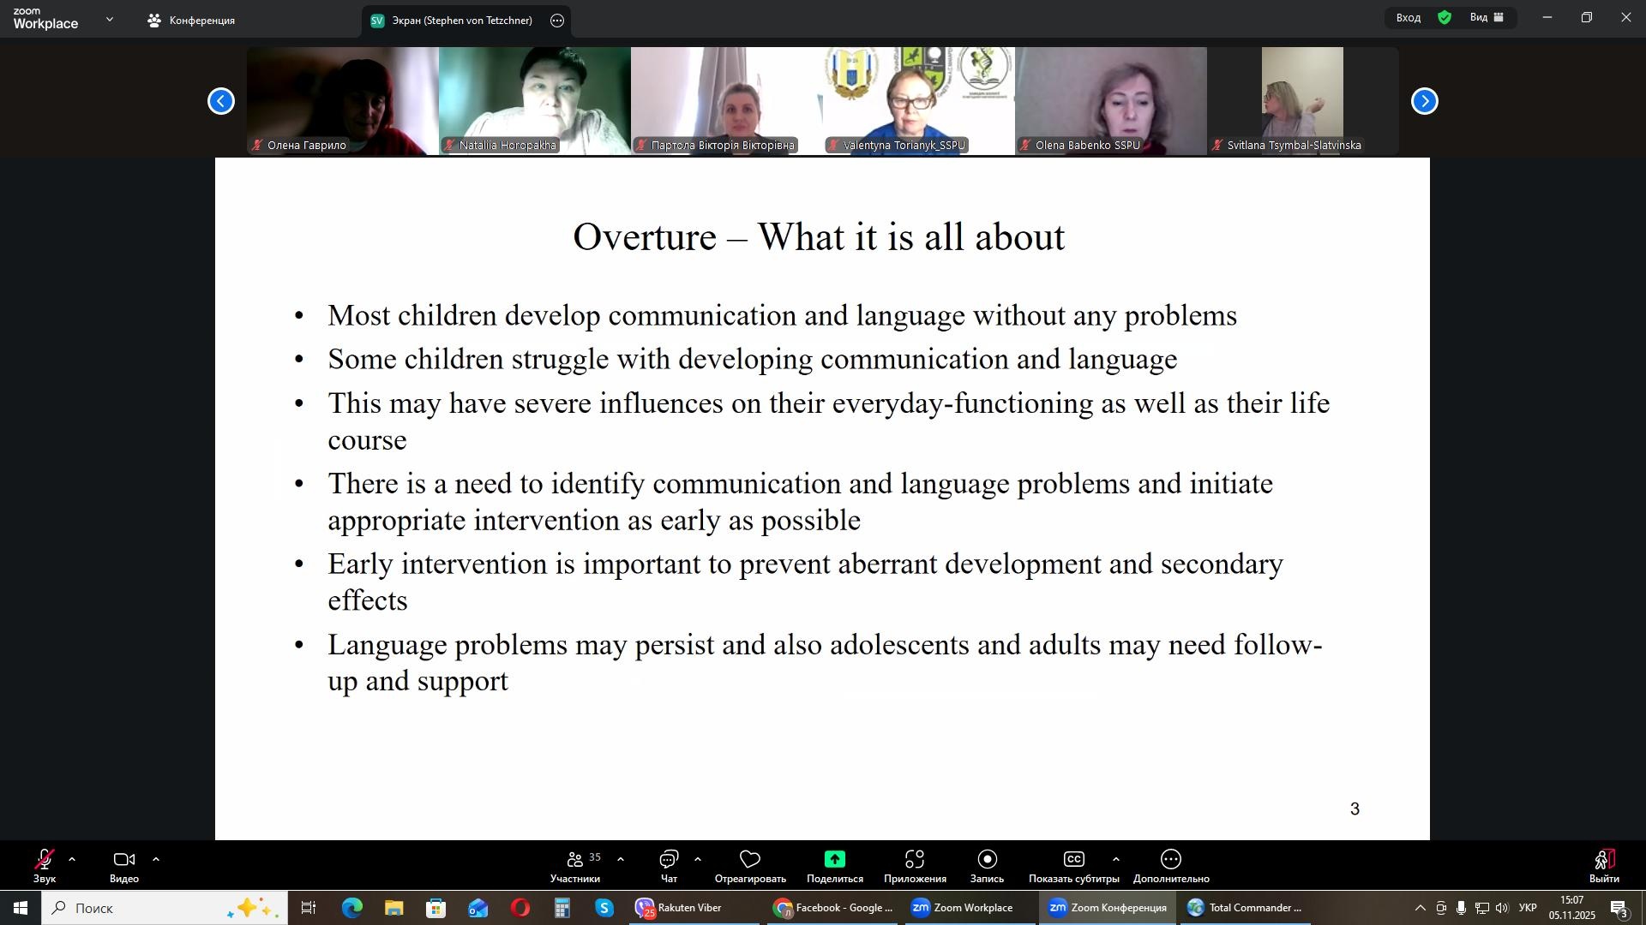
Task: Click the green shield security icon
Action: click(1445, 18)
